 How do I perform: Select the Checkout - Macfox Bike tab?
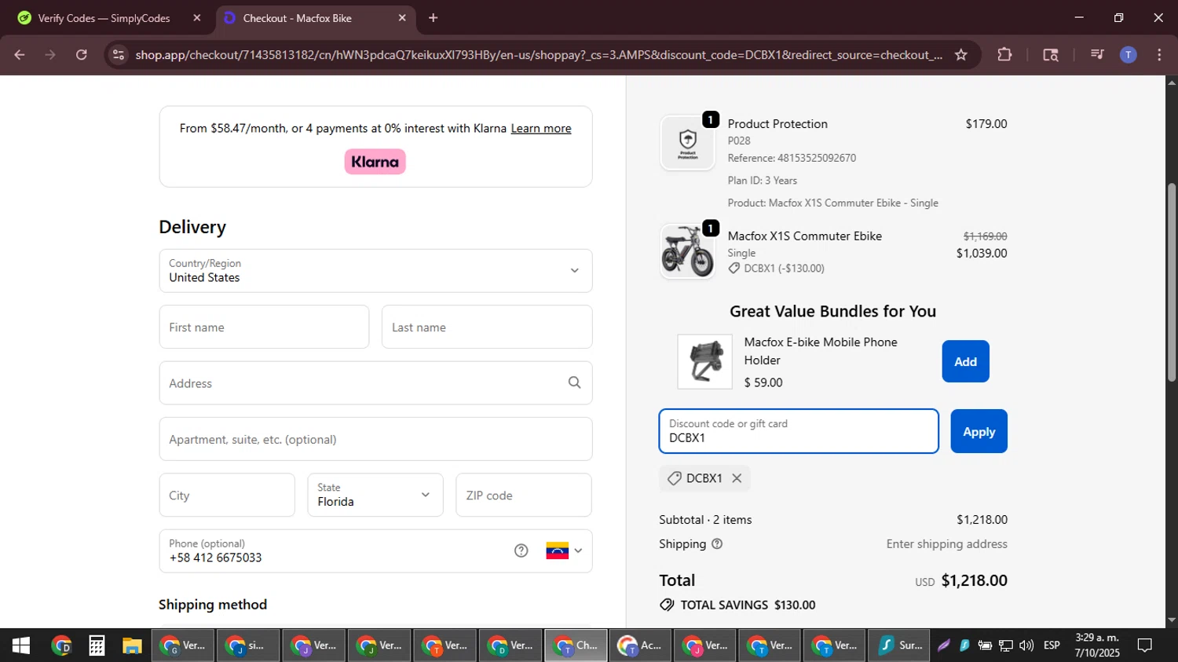coord(314,18)
